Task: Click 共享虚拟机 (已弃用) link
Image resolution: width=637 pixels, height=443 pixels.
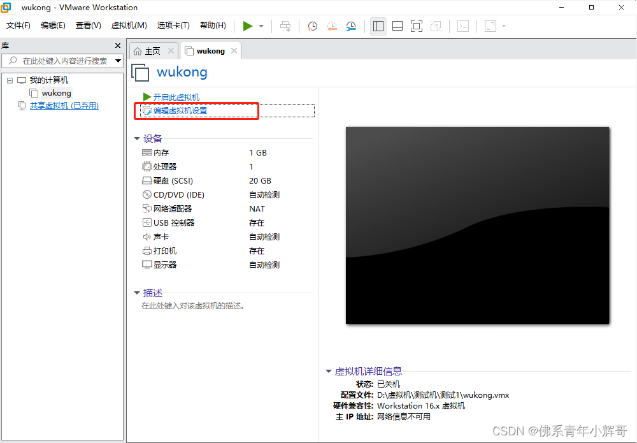Action: pos(64,106)
